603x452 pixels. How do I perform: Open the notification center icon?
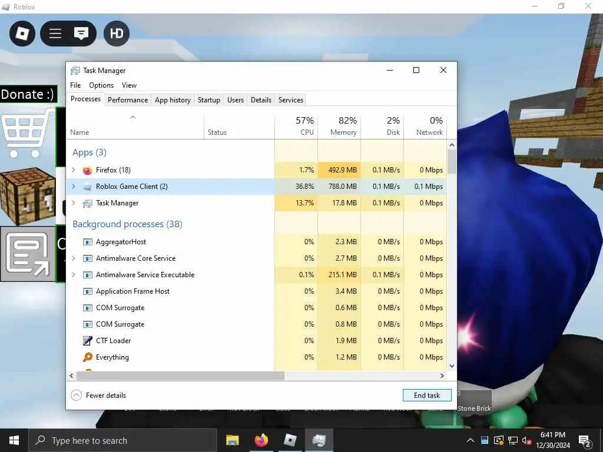tap(585, 440)
